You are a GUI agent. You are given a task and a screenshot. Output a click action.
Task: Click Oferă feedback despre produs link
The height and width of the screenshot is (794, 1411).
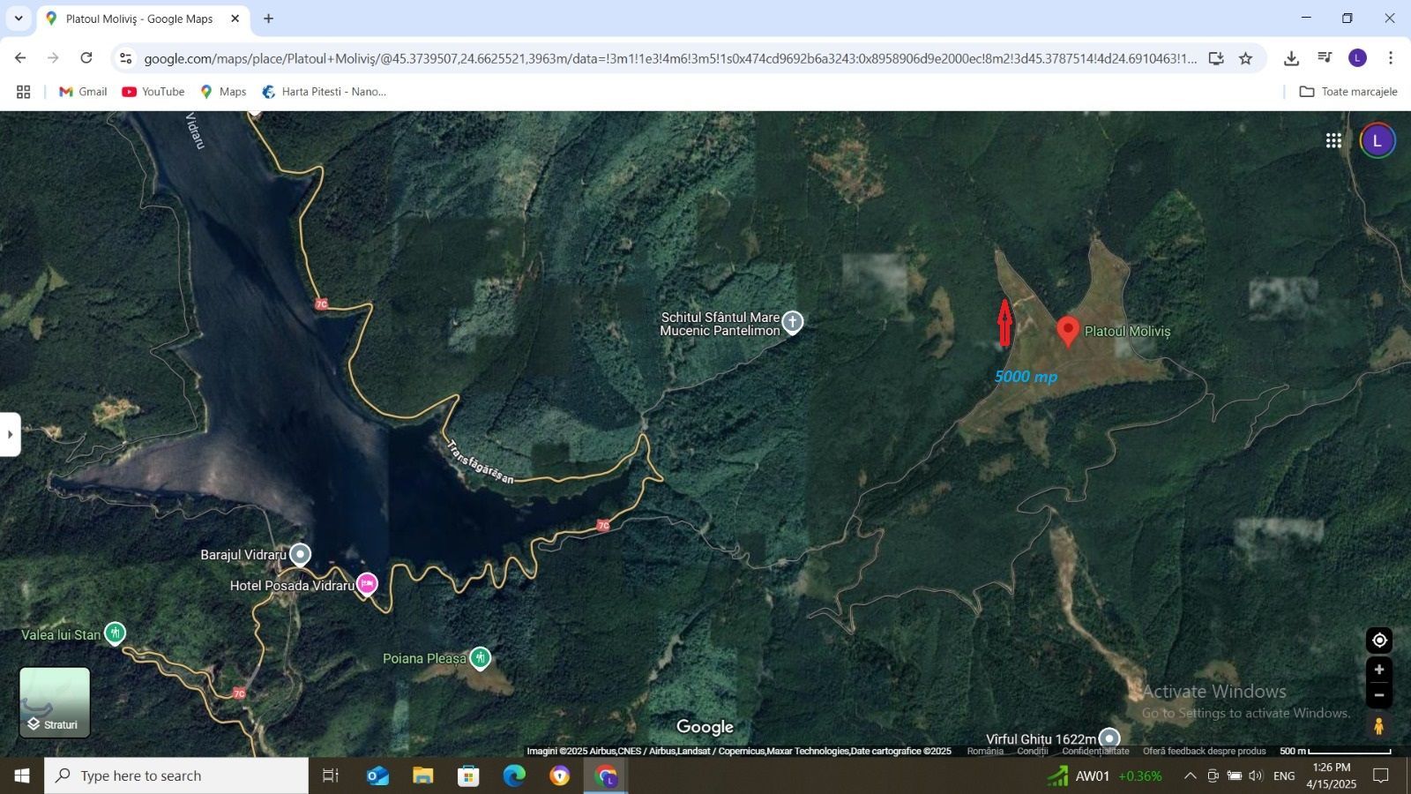tap(1204, 752)
